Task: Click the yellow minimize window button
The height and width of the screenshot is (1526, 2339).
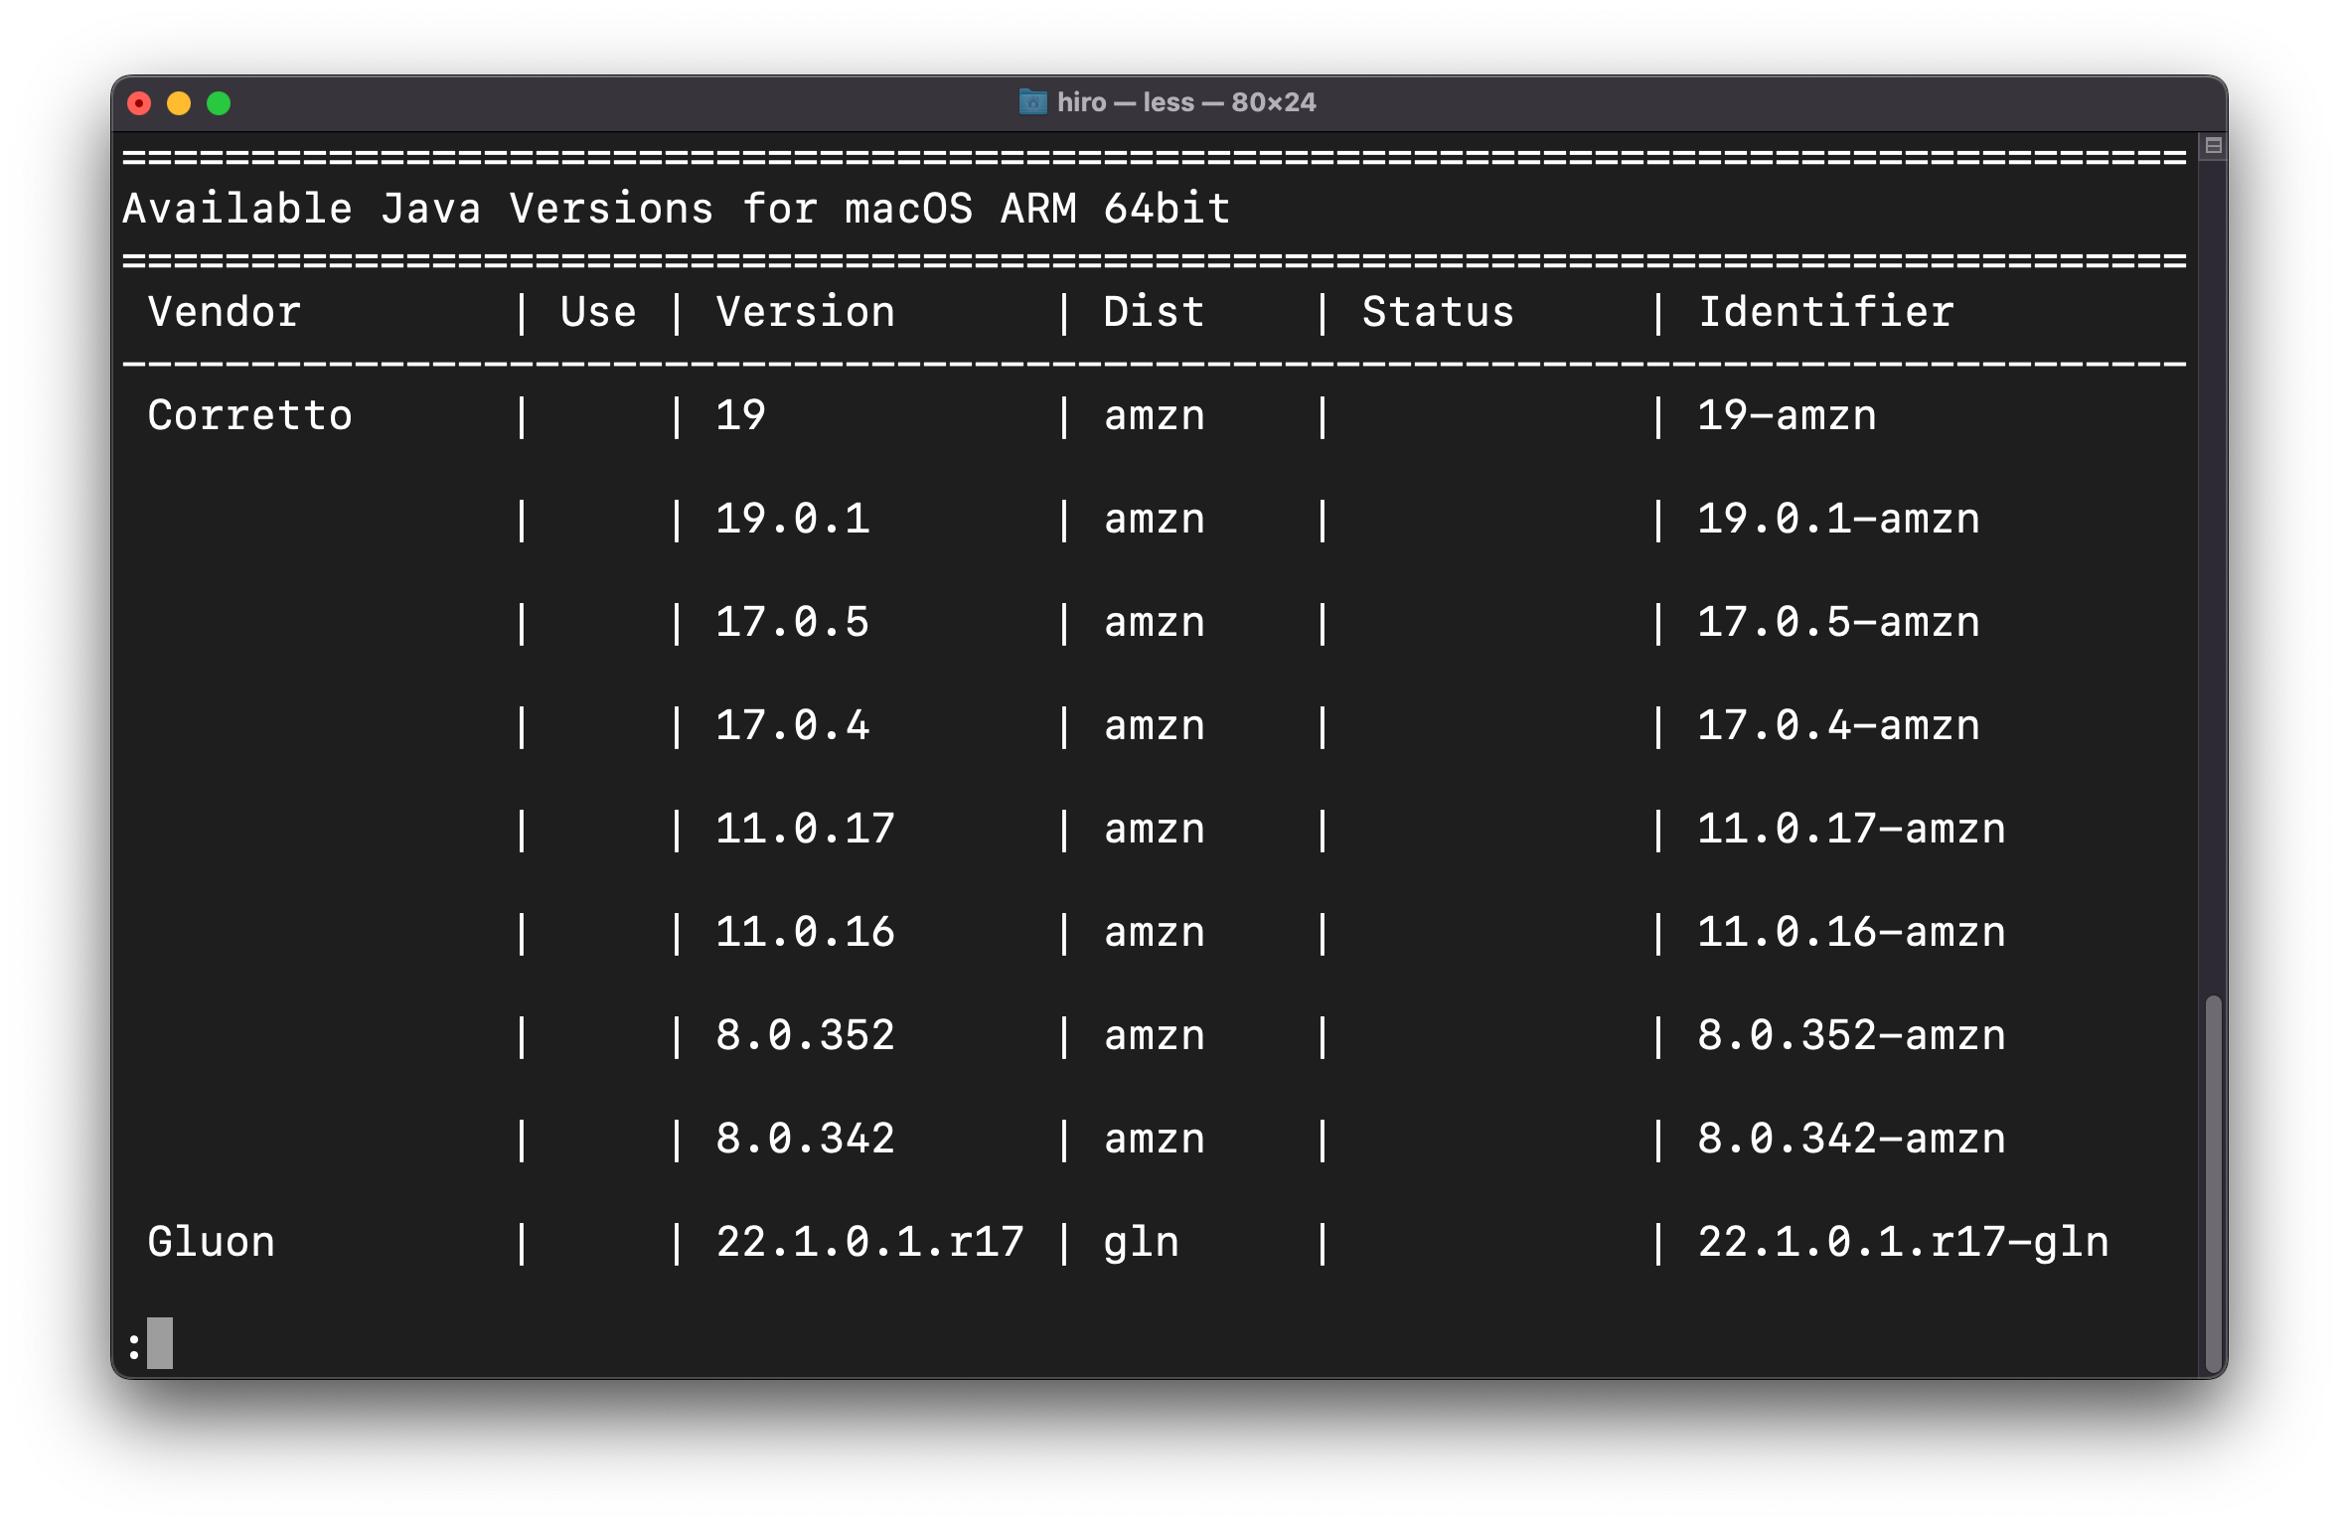Action: pos(179,103)
